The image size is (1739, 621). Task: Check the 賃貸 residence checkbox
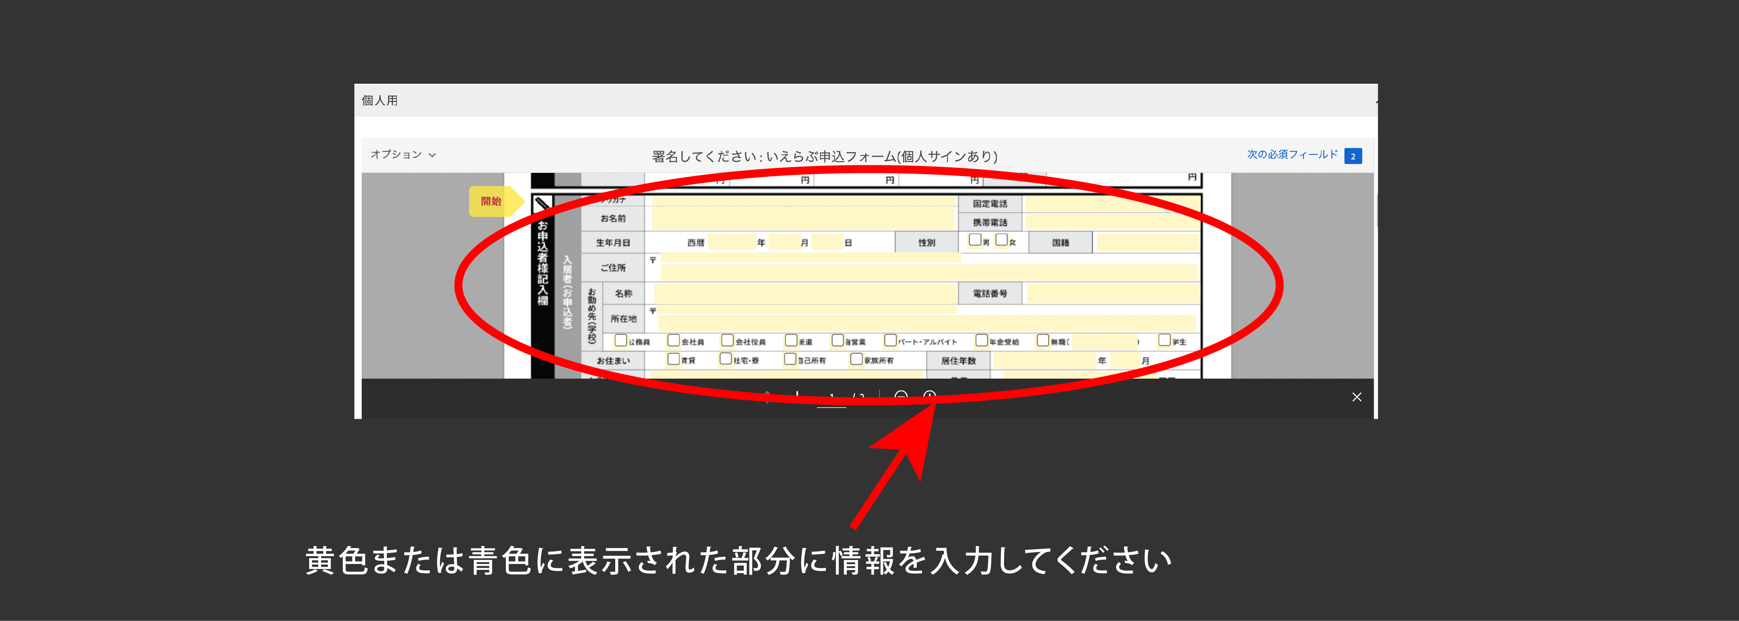coord(673,359)
